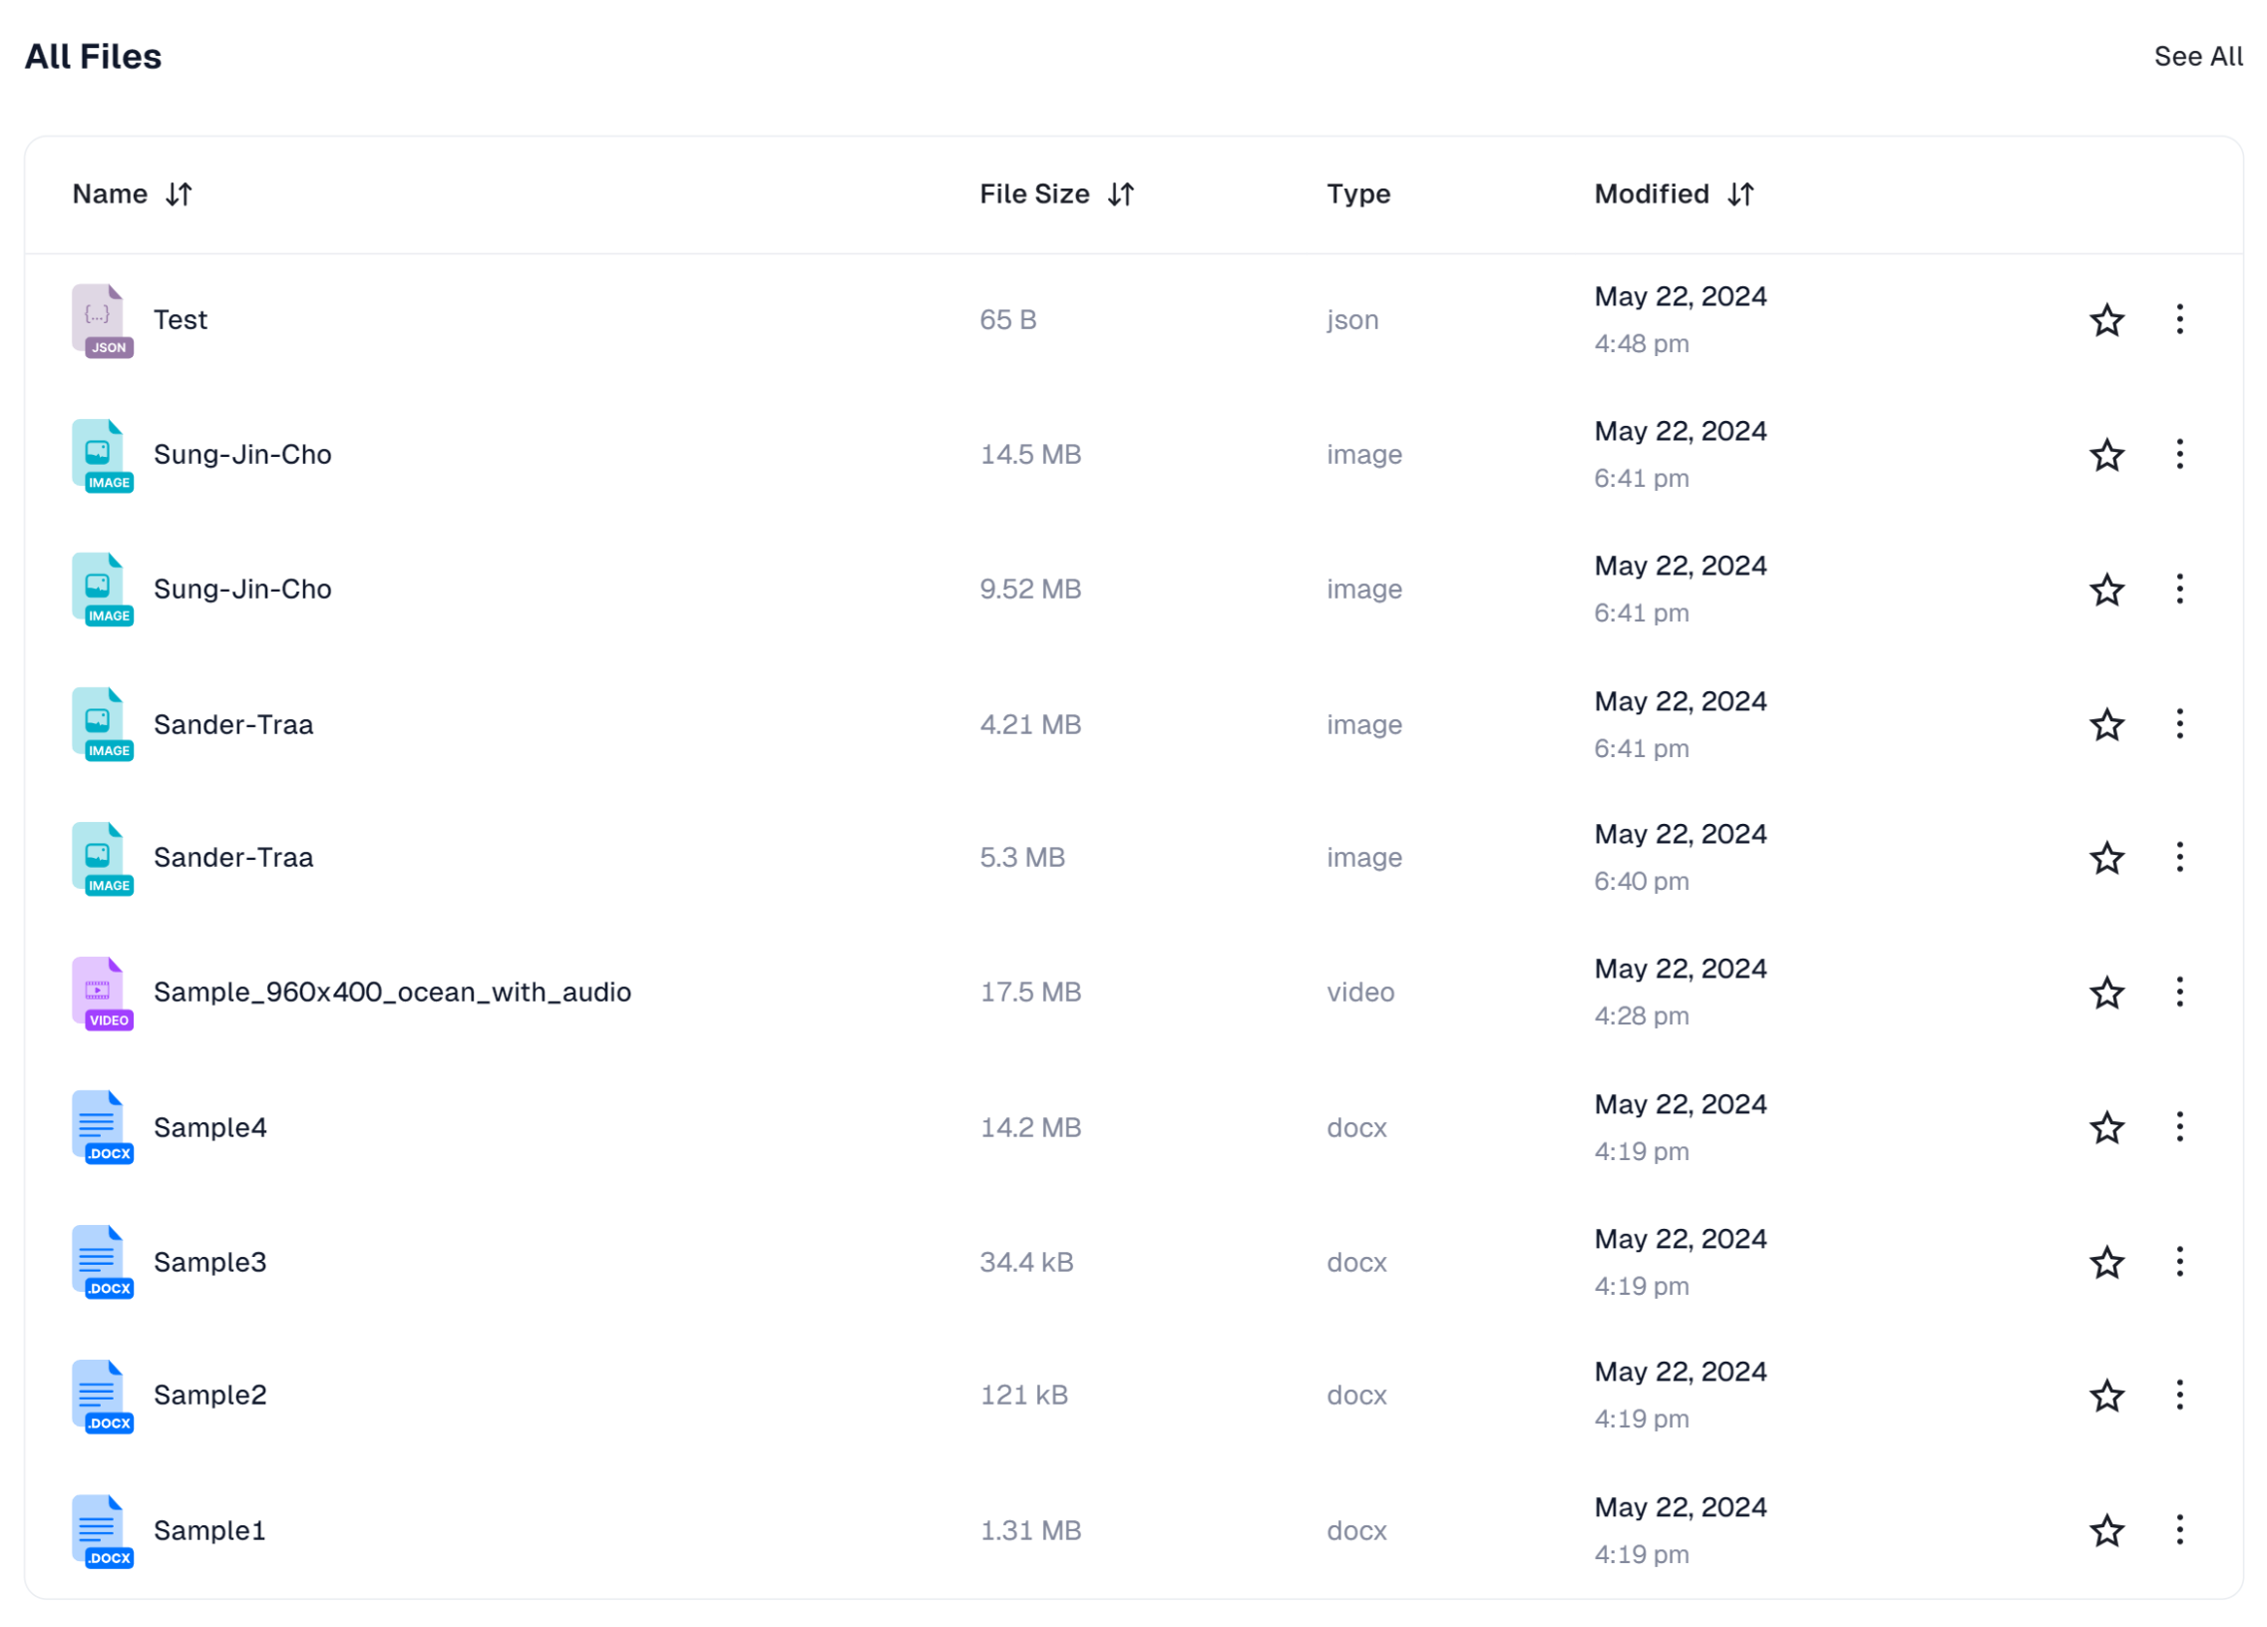Star the Test json file
The width and height of the screenshot is (2267, 1627).
point(2107,320)
